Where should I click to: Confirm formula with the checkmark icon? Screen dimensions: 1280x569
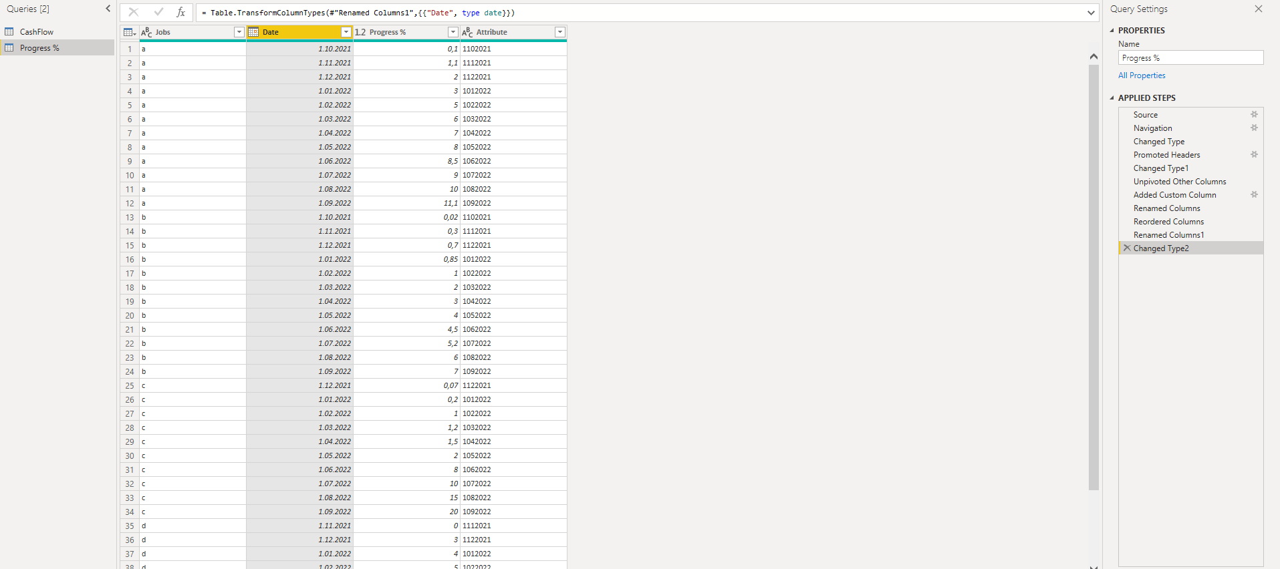(158, 12)
